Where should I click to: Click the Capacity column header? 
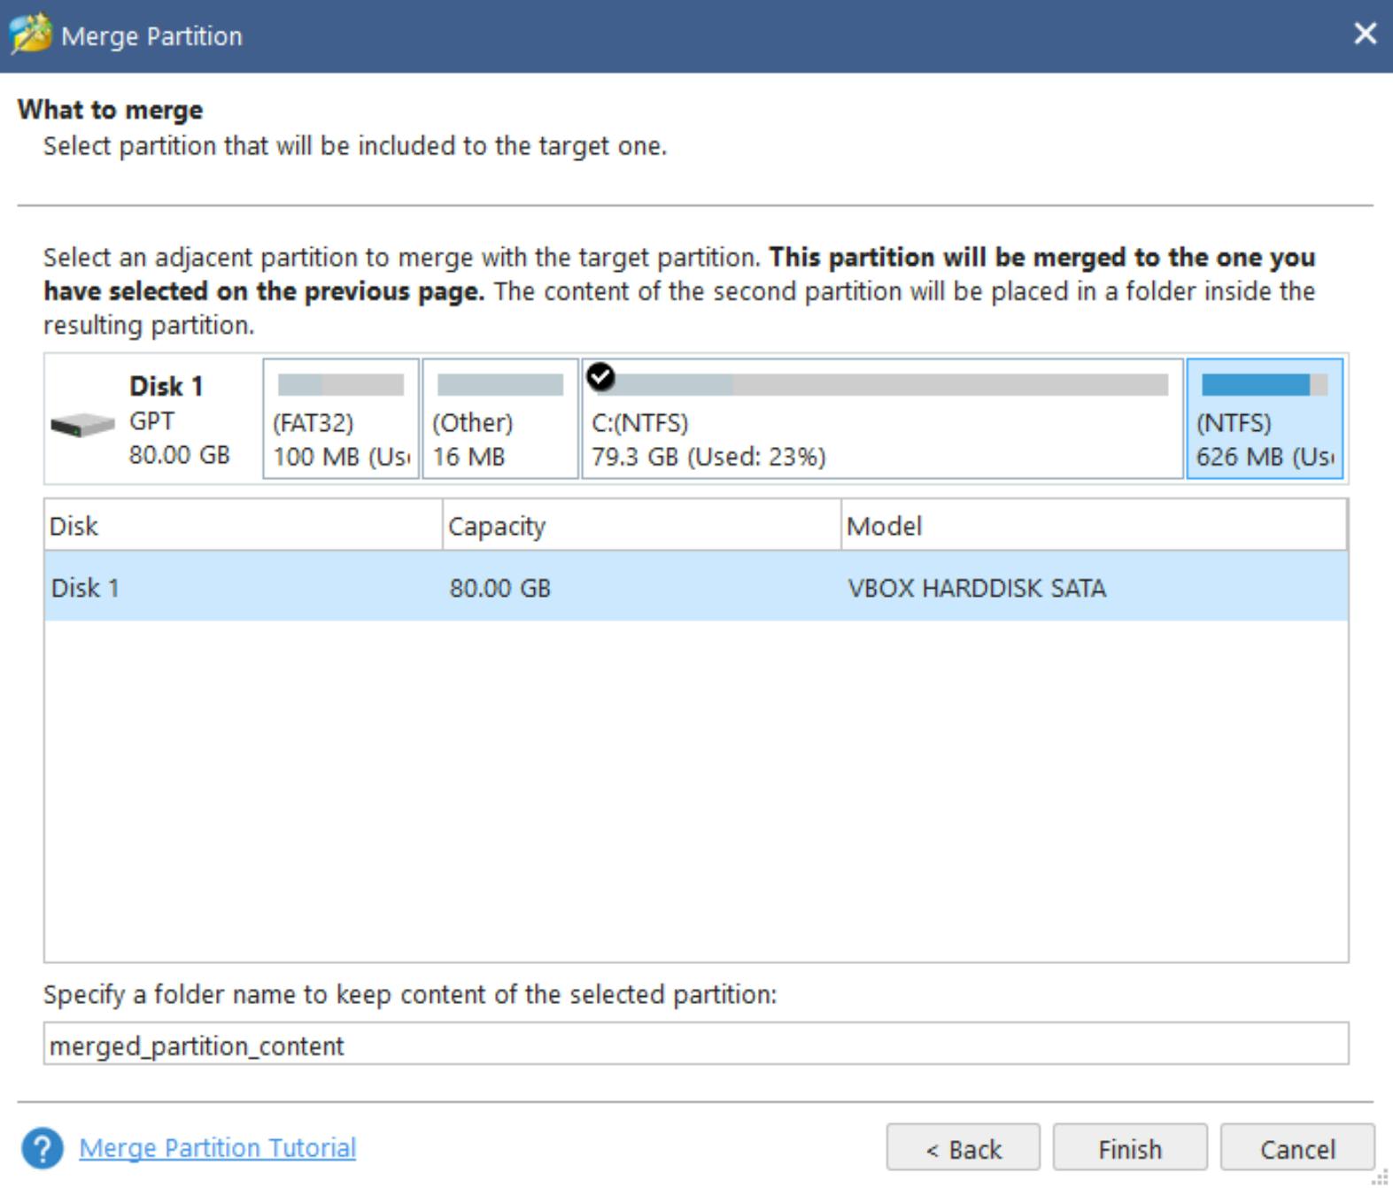point(641,526)
